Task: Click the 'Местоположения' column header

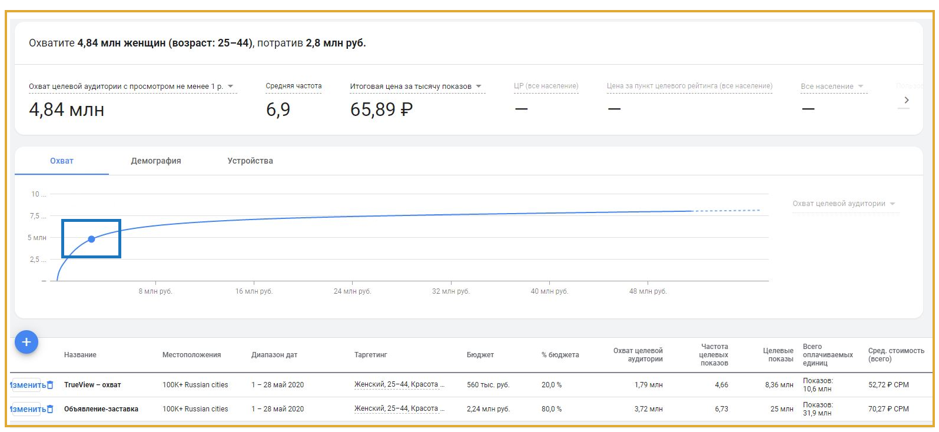Action: [x=192, y=355]
